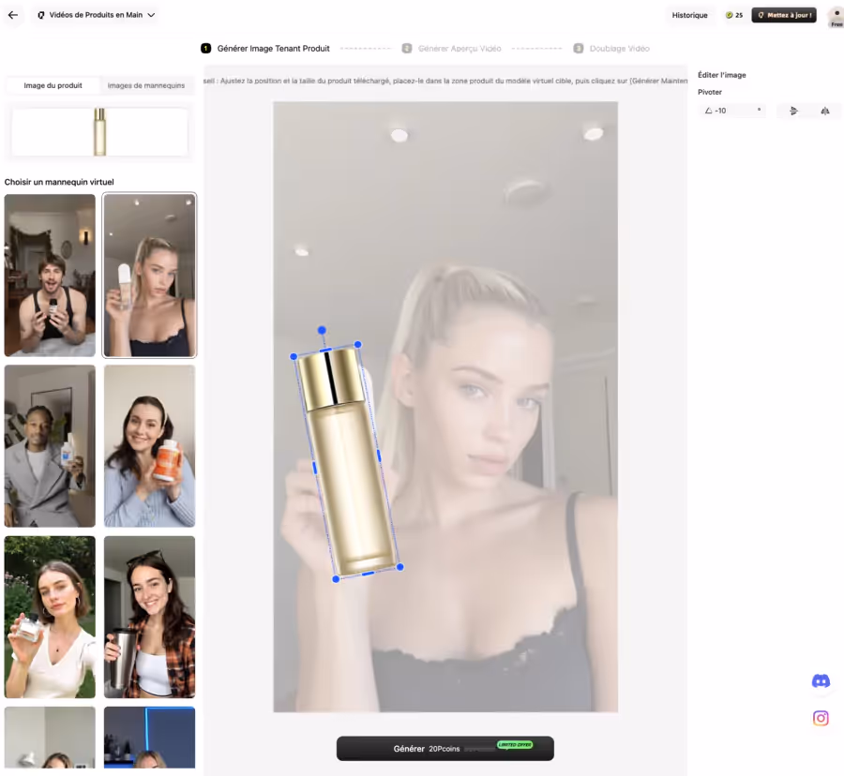
Task: Click the Pivoter label
Action: pyautogui.click(x=710, y=92)
